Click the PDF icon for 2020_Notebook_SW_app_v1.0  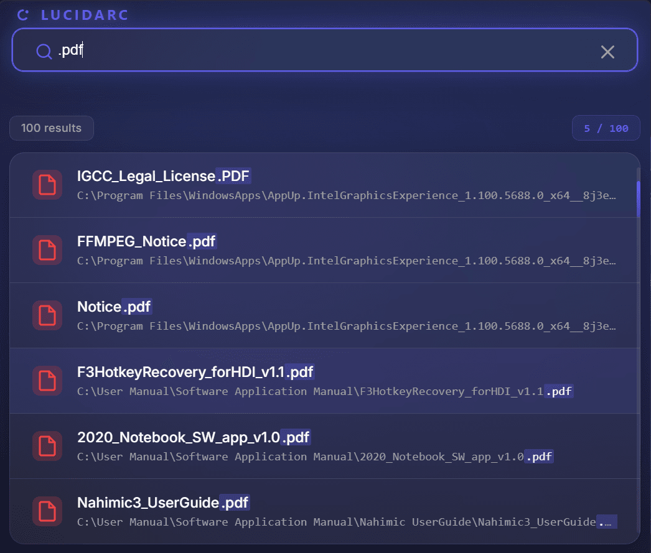(47, 446)
